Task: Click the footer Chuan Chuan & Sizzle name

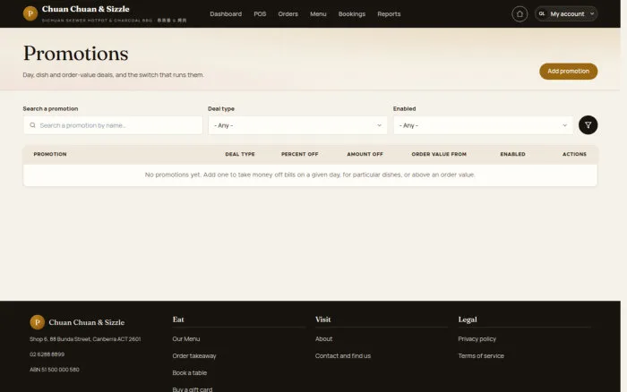Action: coord(87,322)
